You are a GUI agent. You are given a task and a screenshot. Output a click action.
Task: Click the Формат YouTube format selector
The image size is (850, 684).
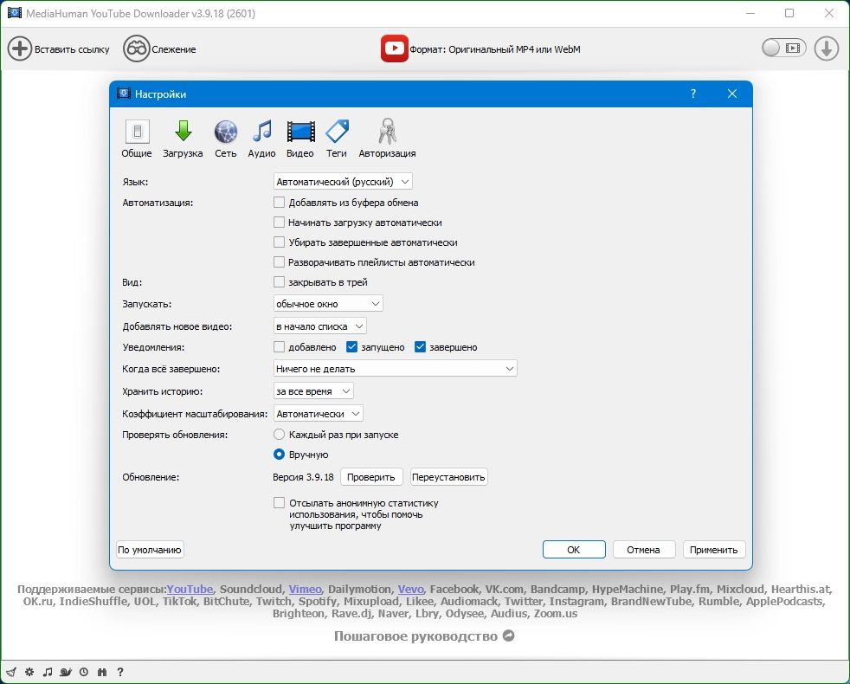pos(480,48)
